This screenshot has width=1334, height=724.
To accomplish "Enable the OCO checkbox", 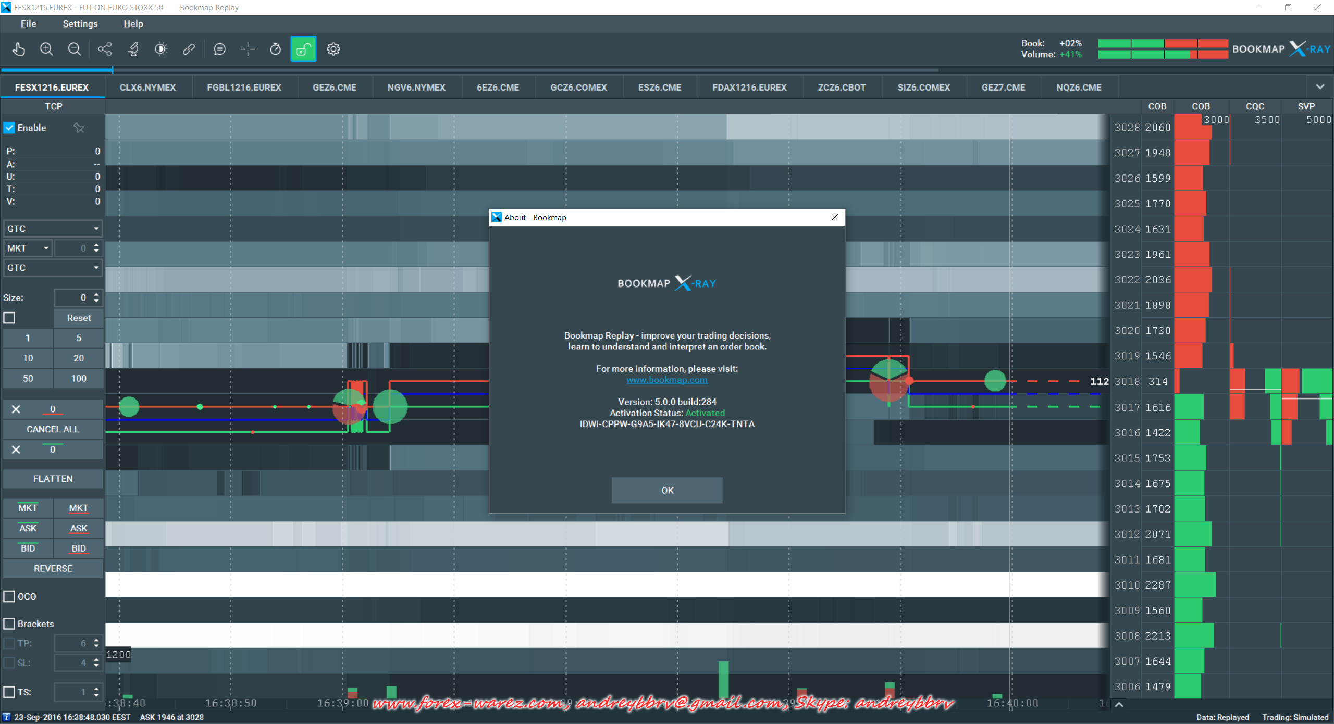I will point(9,596).
